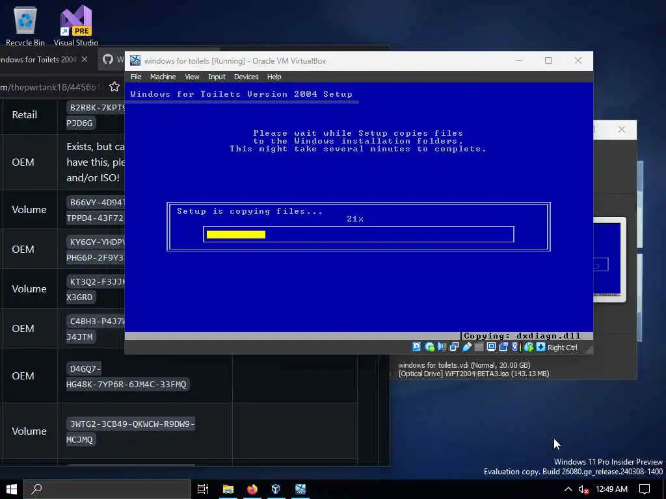666x499 pixels.
Task: Click the display indicator in VirtualBox status bar
Action: (492, 347)
